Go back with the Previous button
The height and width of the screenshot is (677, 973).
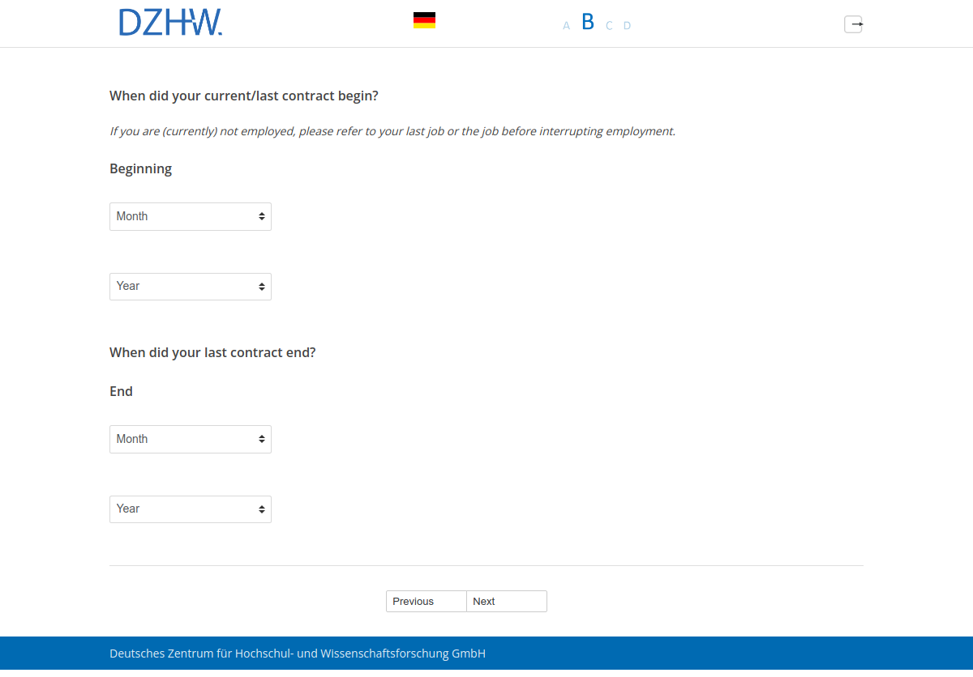coord(426,601)
